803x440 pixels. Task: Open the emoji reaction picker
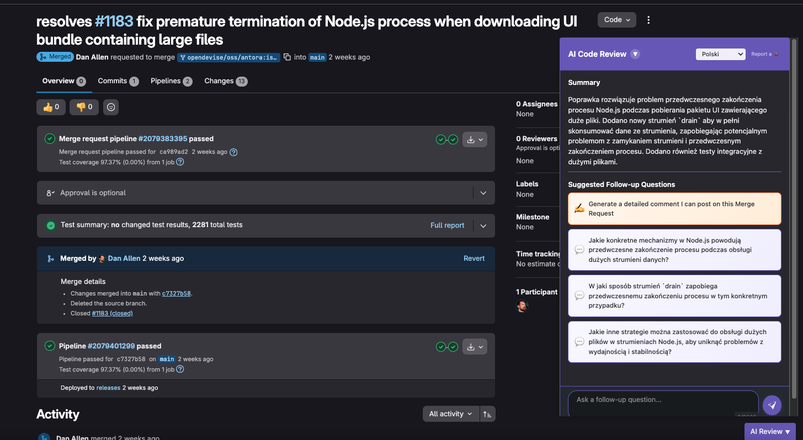pos(110,107)
